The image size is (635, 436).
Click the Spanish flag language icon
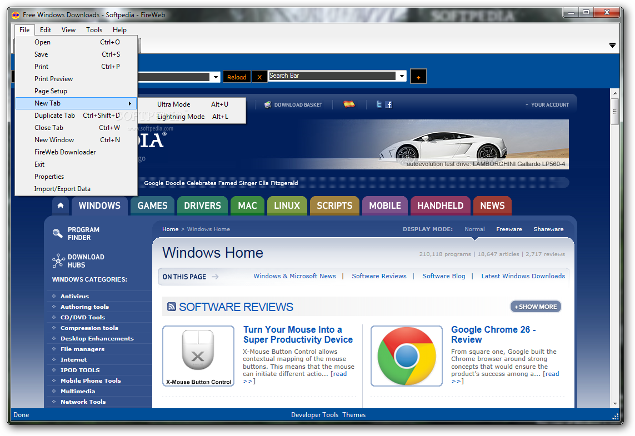(x=349, y=104)
